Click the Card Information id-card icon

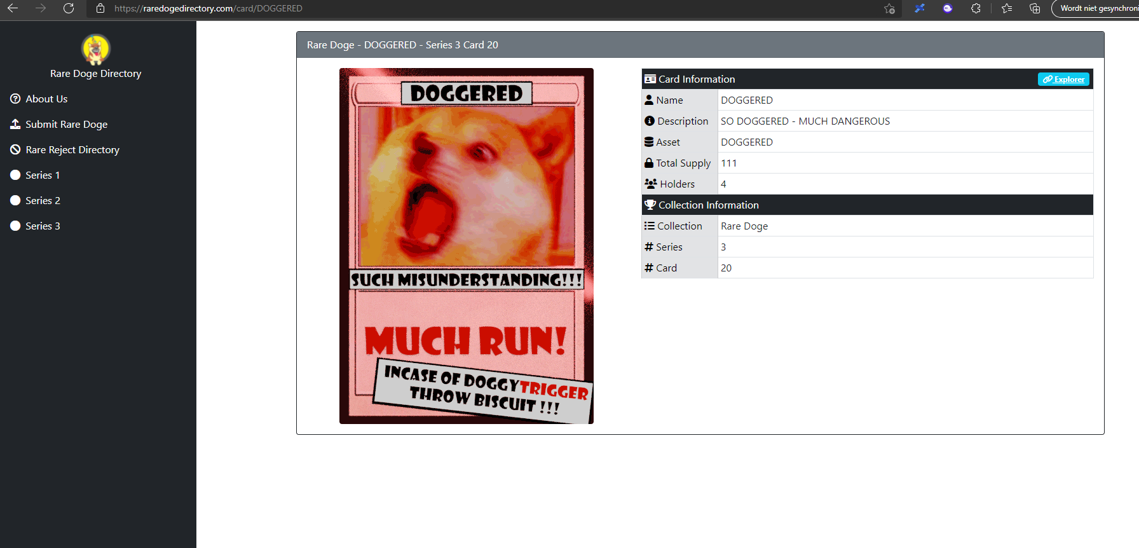(650, 79)
